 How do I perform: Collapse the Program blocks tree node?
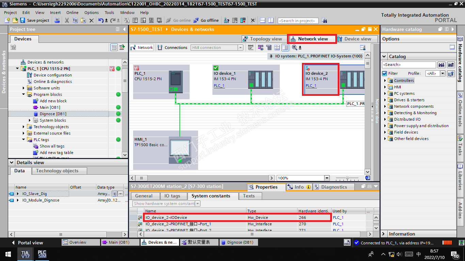24,94
